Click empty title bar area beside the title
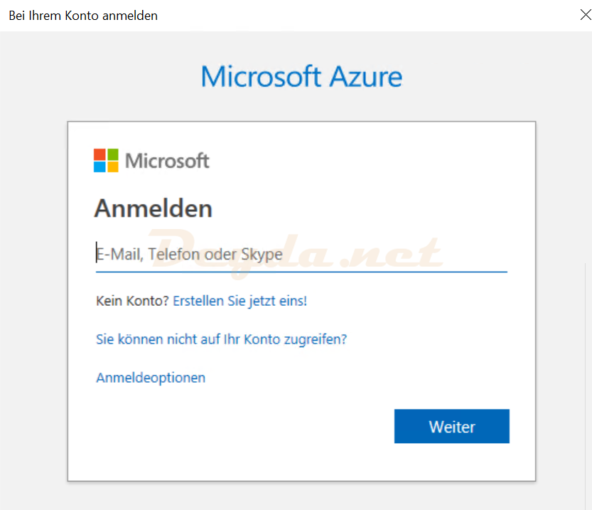 click(359, 15)
